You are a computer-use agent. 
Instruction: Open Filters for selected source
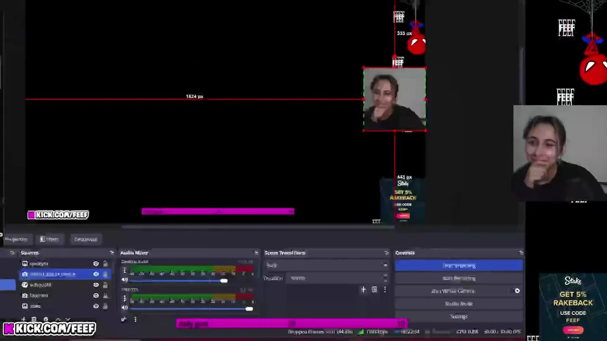tap(49, 239)
